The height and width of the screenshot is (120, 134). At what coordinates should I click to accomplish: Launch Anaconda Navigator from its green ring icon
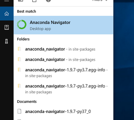pos(22,25)
